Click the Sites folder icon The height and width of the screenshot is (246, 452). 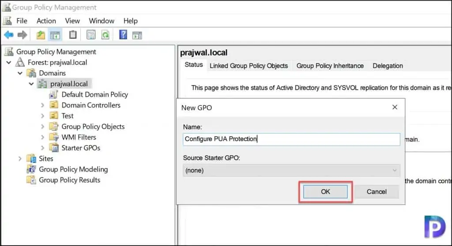[x=31, y=158]
